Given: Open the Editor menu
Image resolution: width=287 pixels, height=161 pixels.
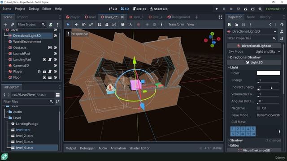Looking at the screenshot, I should [x=47, y=9].
